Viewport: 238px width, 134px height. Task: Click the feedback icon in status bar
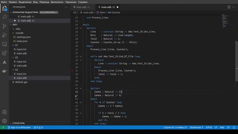[x=228, y=127]
